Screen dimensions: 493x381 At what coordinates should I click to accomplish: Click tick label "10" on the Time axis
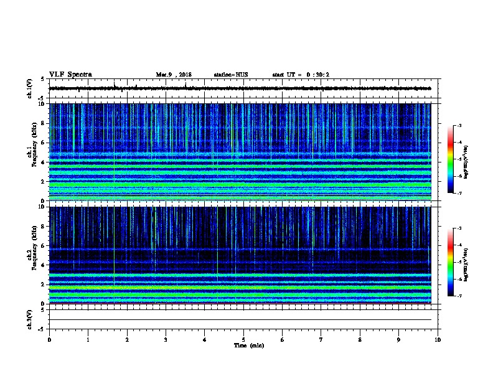(438, 340)
